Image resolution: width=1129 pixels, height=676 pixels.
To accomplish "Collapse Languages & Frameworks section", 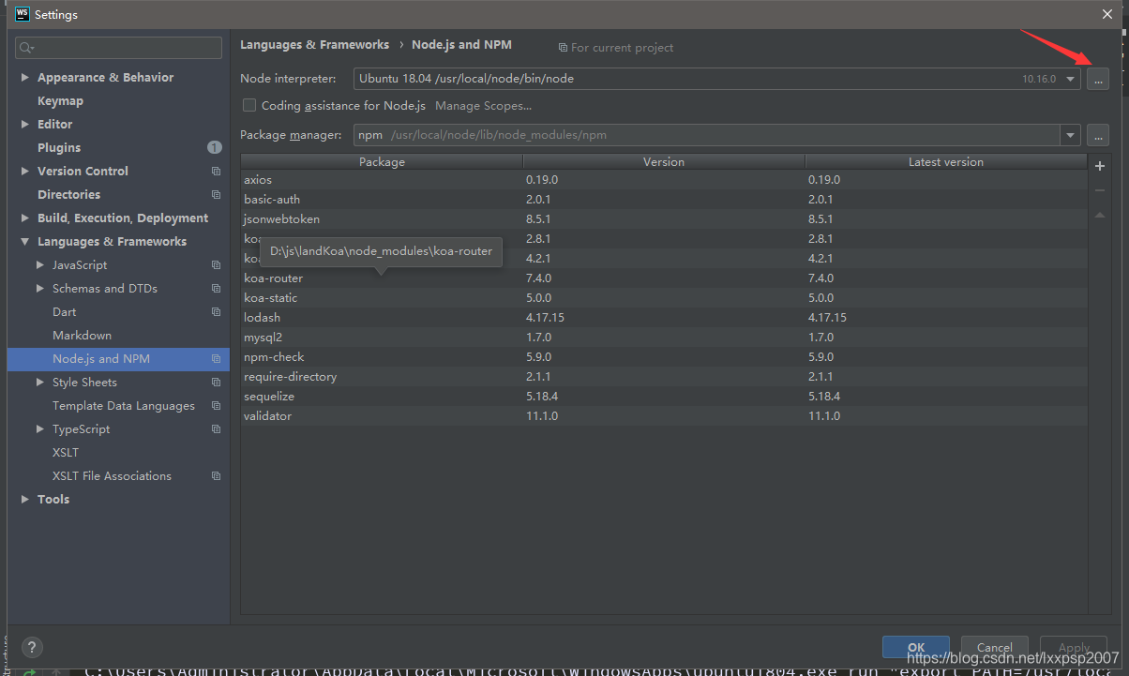I will point(25,242).
